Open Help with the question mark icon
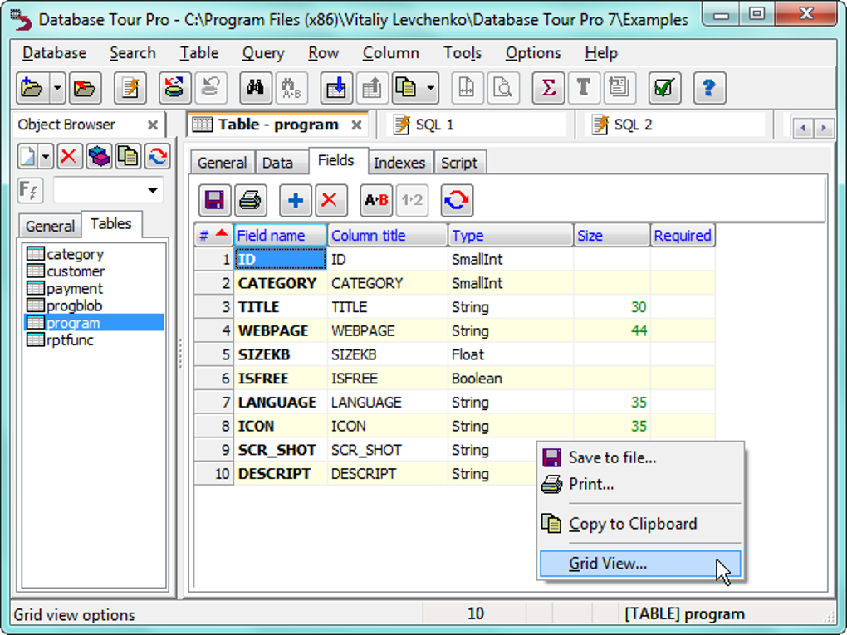The image size is (847, 635). 709,87
